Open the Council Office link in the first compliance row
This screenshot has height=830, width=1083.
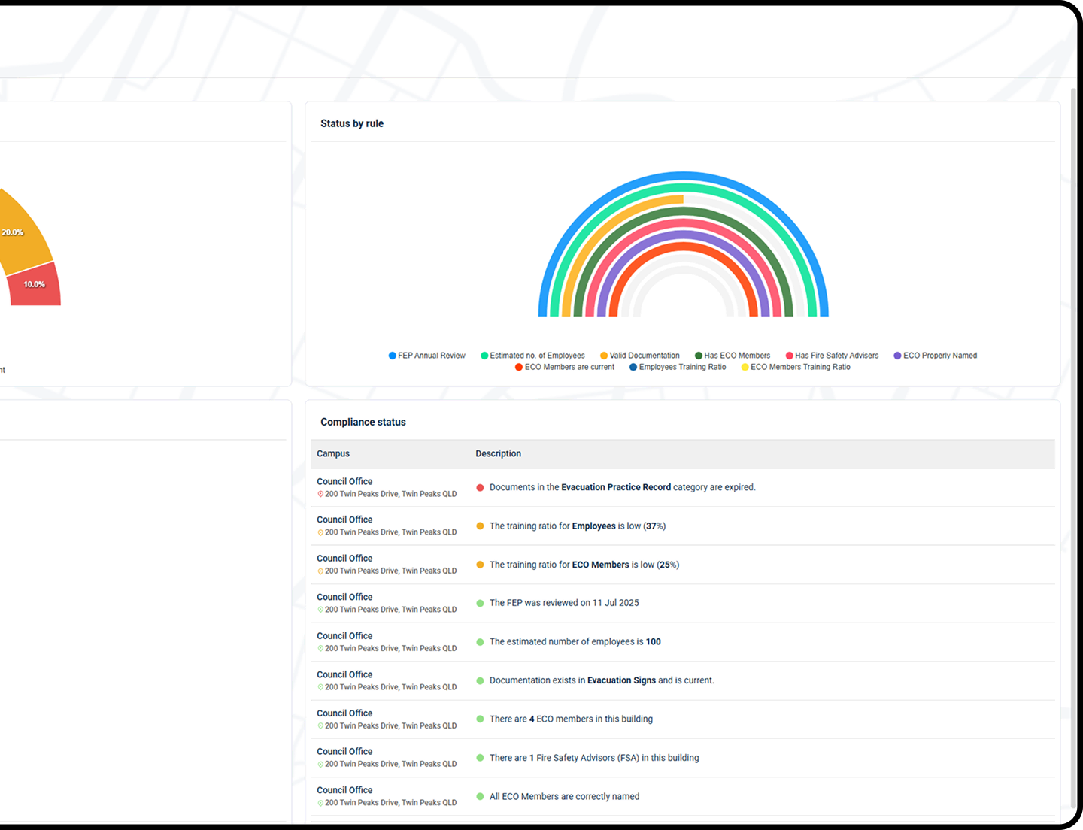(344, 481)
